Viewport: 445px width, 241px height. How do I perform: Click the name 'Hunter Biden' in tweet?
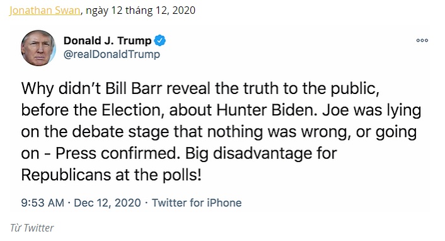(267, 110)
